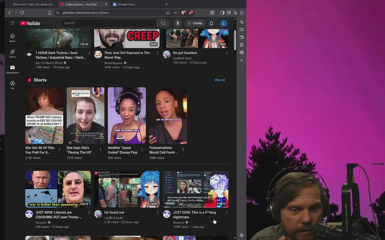The image size is (385, 240).
Task: Open Reading list icon in side panel
Action: pos(242,53)
